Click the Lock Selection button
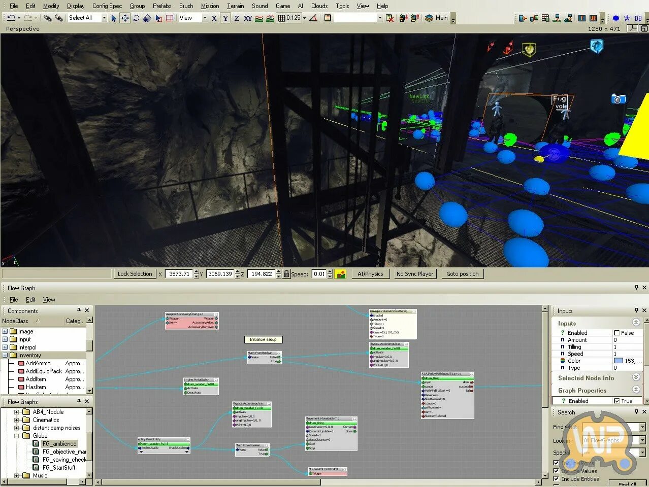The width and height of the screenshot is (649, 487). coord(135,274)
